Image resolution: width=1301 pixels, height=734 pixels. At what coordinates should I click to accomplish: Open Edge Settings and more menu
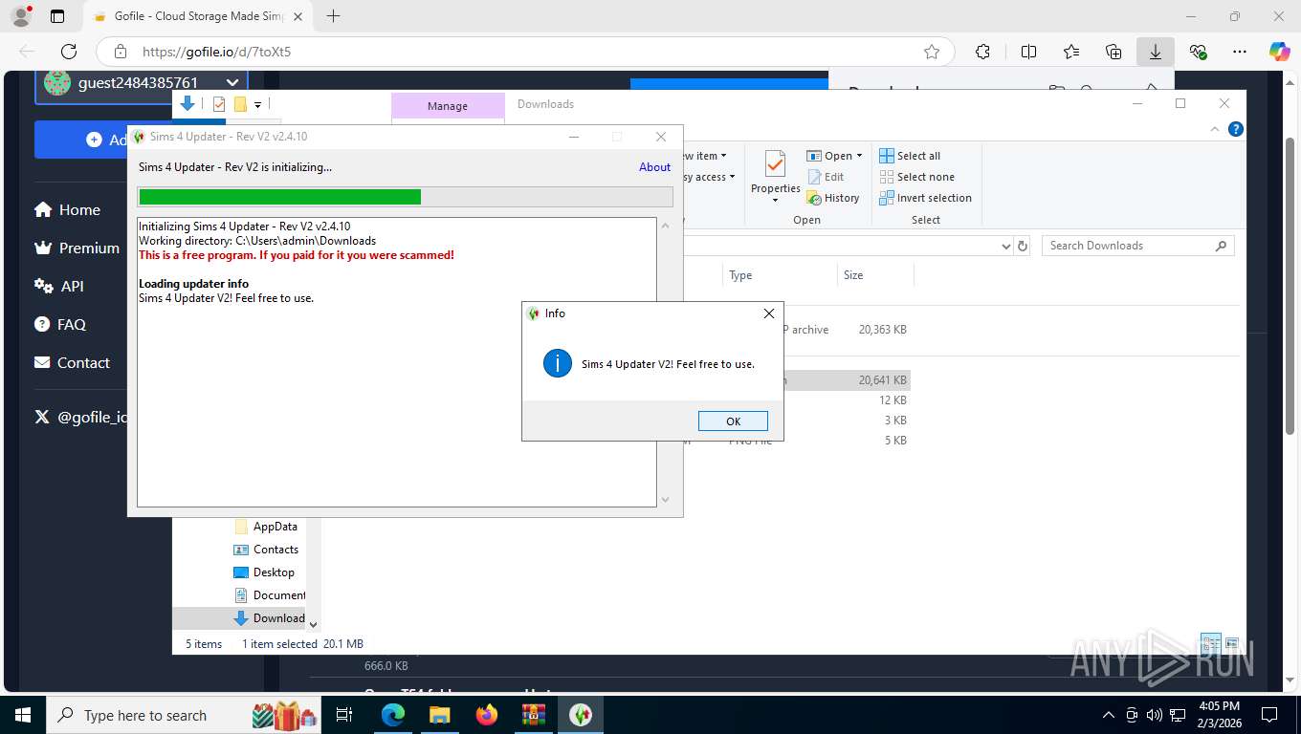point(1240,52)
